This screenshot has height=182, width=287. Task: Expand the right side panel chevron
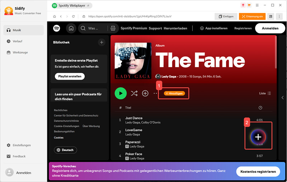(283, 97)
